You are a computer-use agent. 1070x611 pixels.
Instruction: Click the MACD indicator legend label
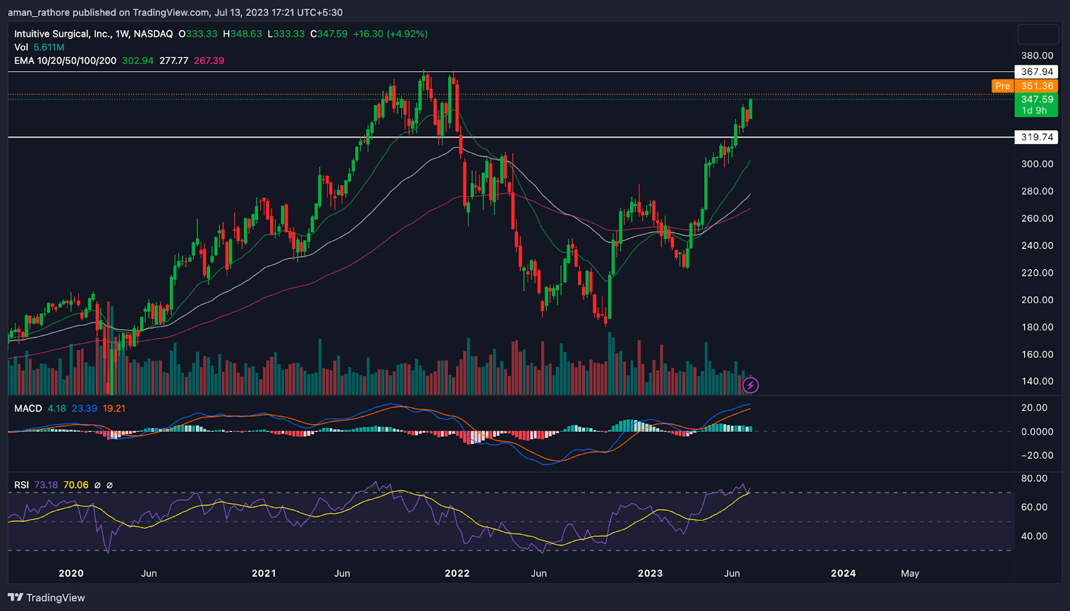coord(28,408)
